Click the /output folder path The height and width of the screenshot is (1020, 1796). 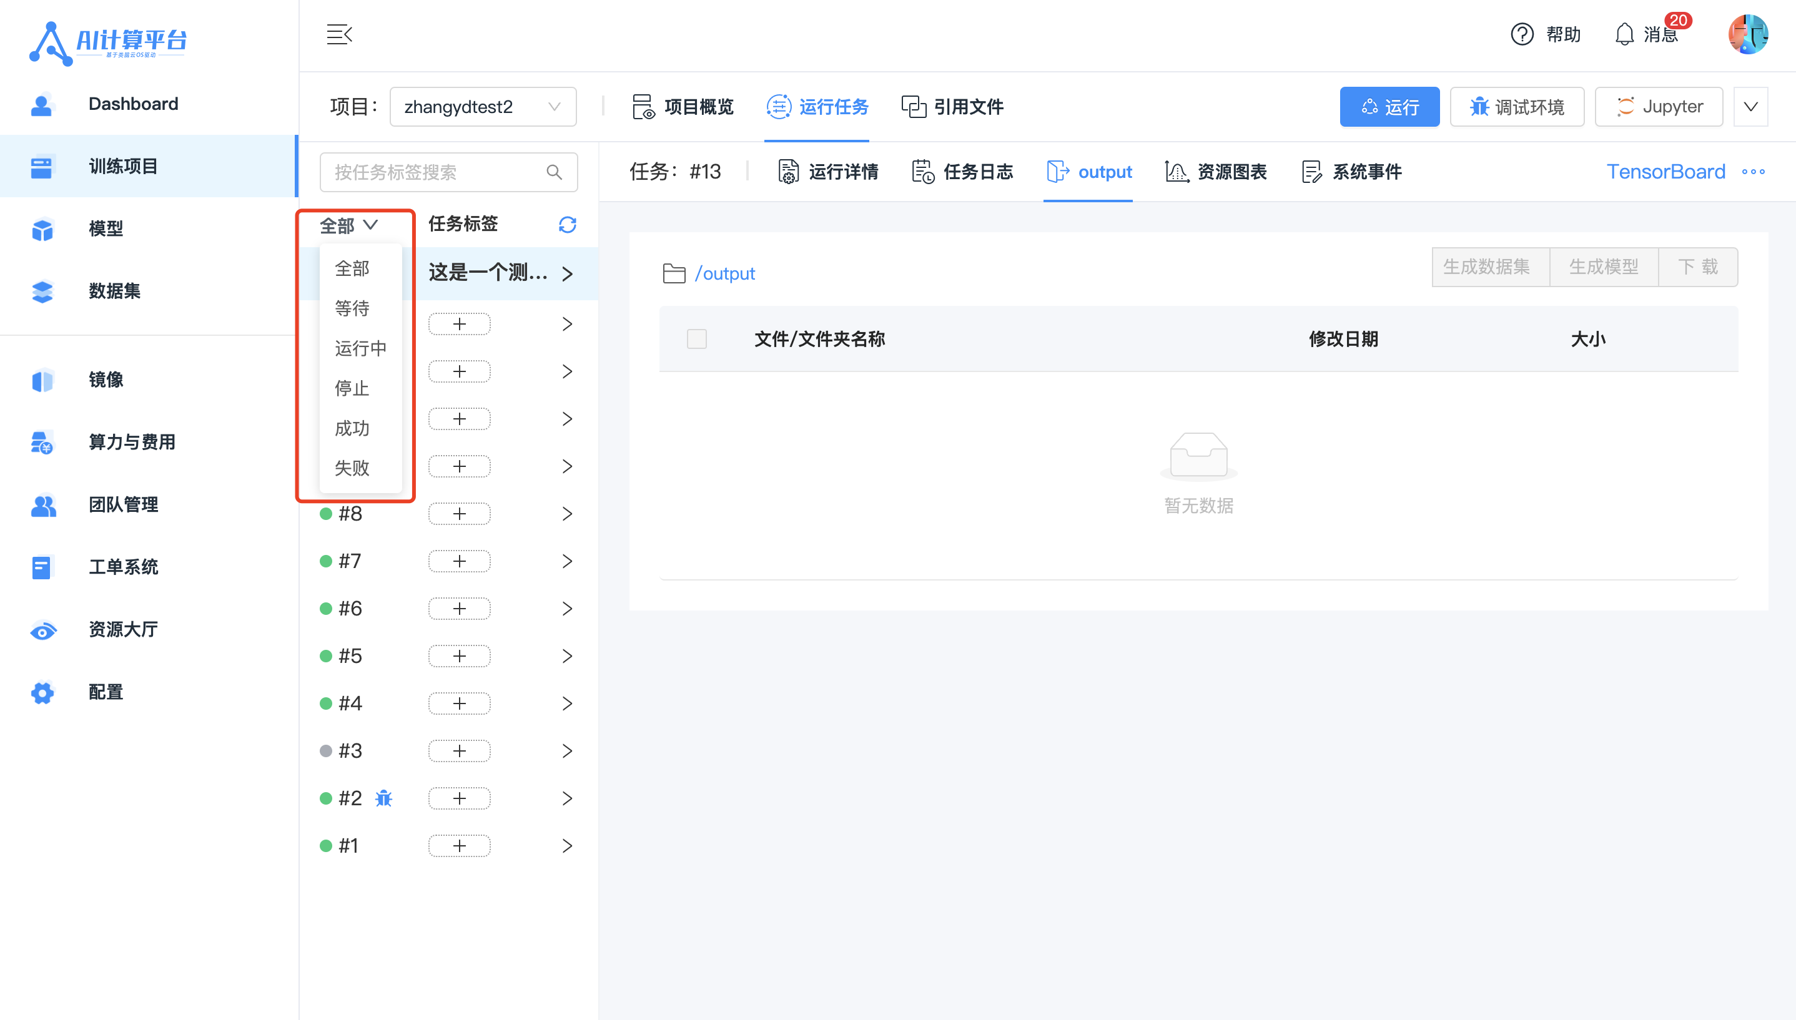724,273
